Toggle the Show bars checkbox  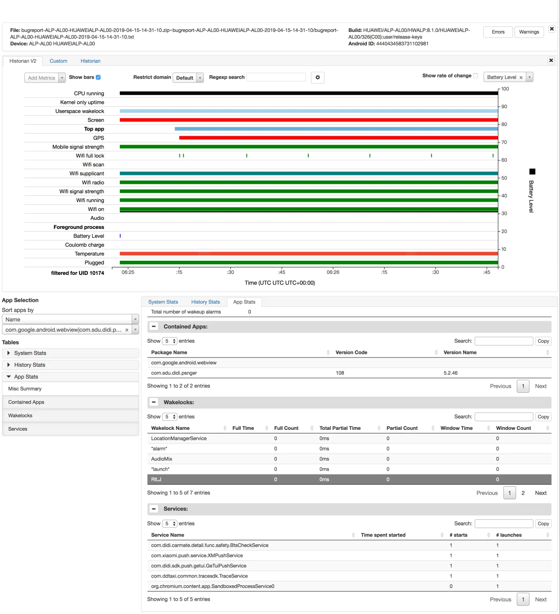(x=98, y=77)
